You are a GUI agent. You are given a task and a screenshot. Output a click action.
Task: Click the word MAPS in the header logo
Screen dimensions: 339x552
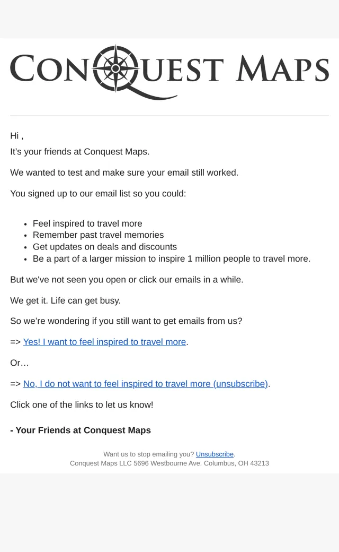282,68
